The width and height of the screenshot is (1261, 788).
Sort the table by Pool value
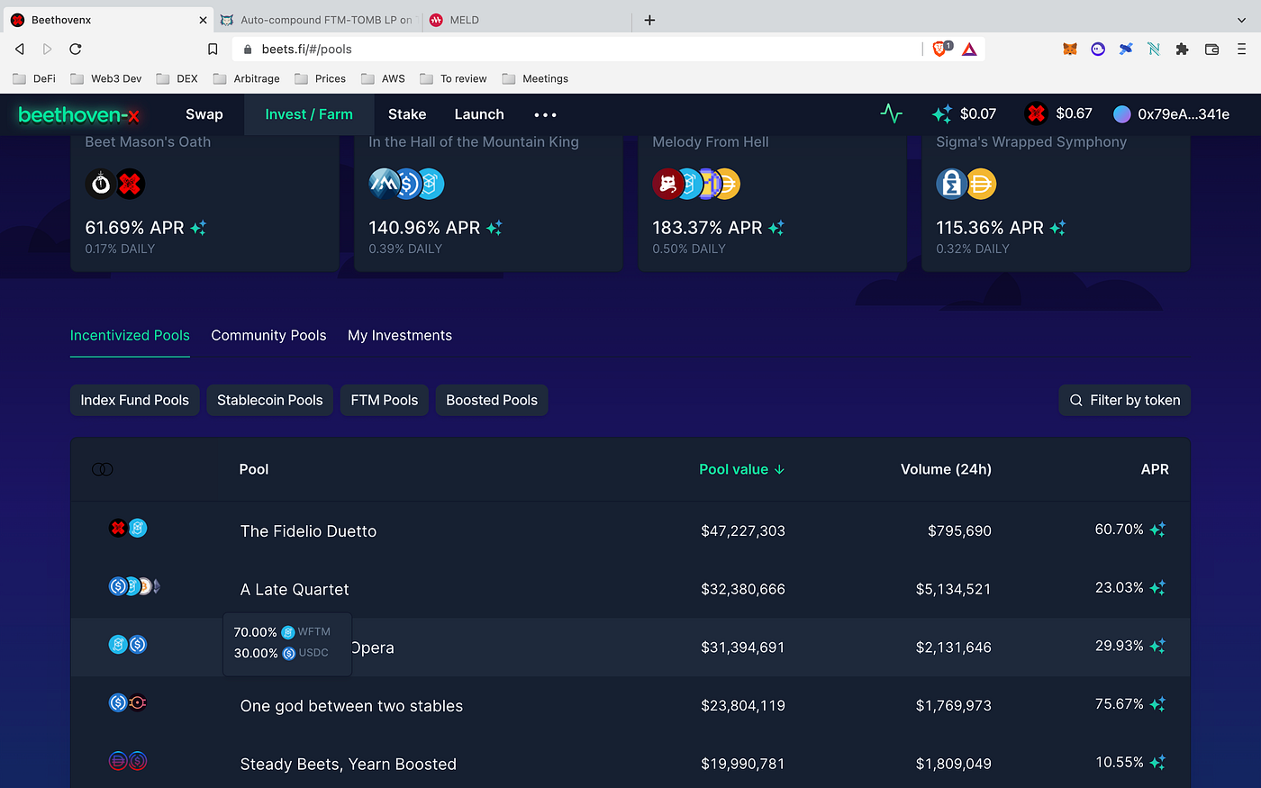coord(742,469)
